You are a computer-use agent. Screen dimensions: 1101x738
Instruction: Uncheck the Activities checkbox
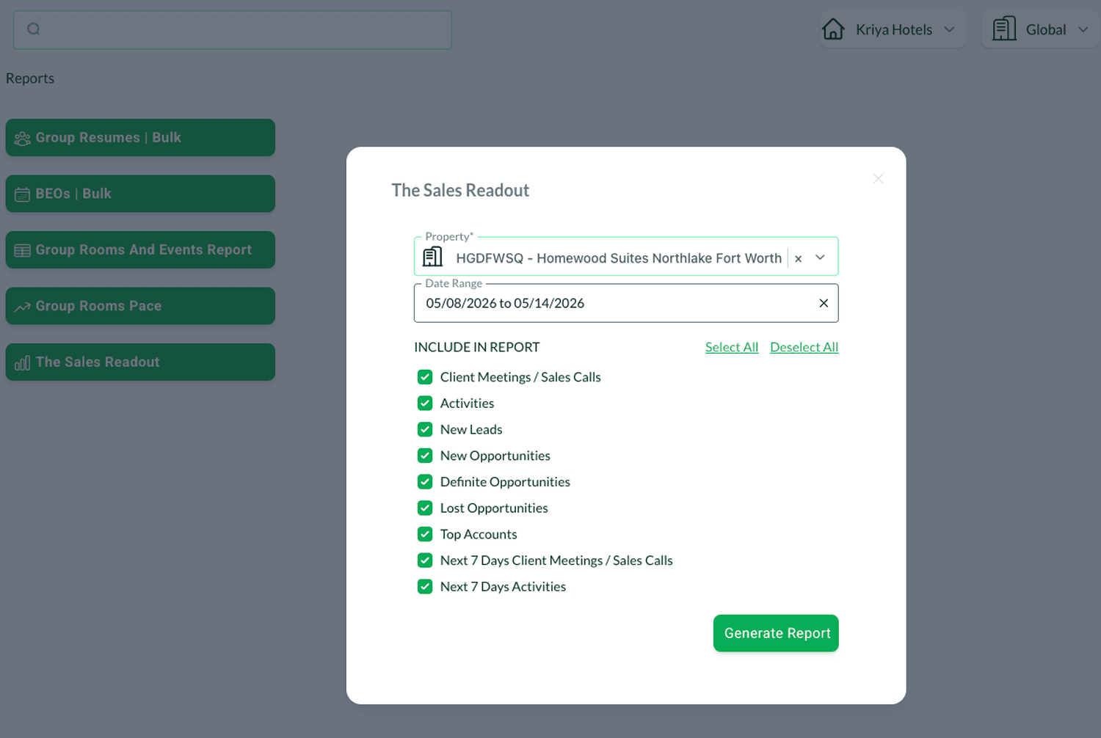click(x=425, y=403)
